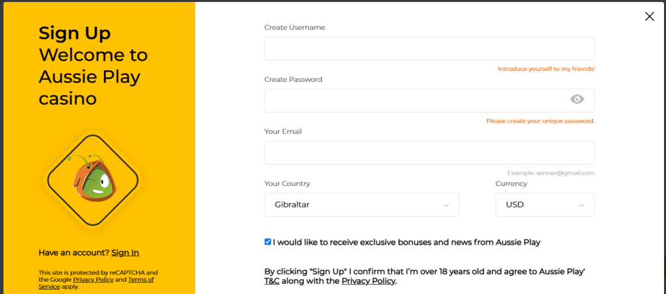Screen dimensions: 666x294
Task: Click the "Your Email" field label
Action: pos(283,131)
